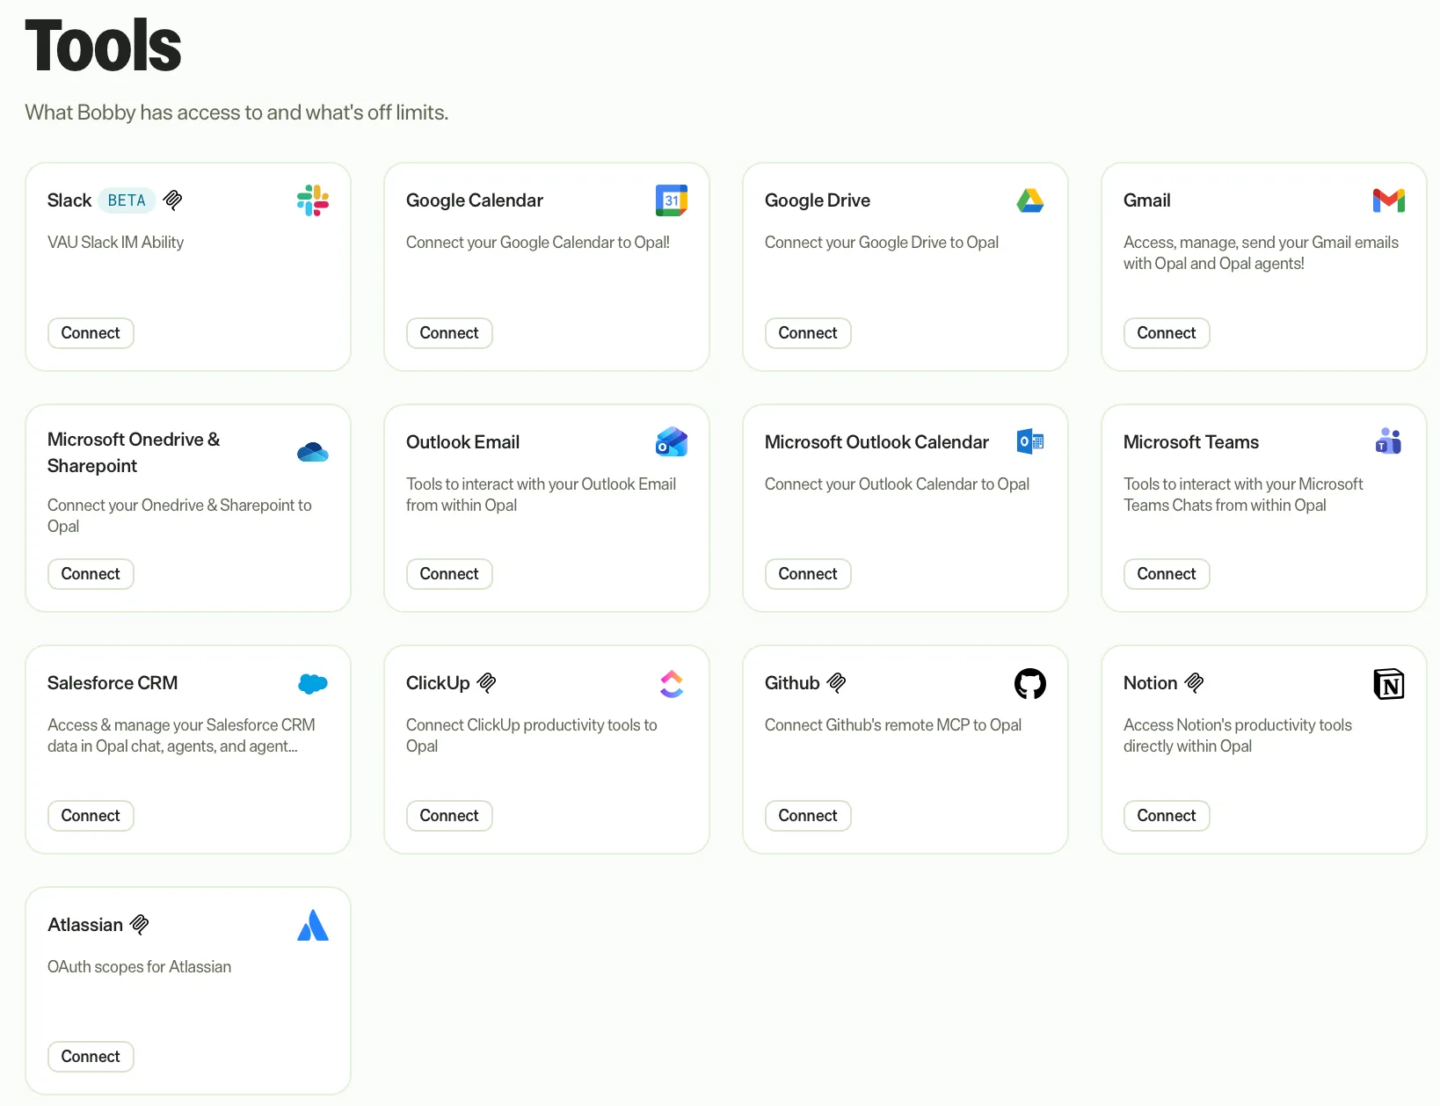Click the Gmail card title

(x=1147, y=200)
